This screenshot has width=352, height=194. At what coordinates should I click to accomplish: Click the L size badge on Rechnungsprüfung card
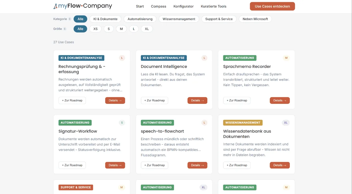click(x=122, y=58)
